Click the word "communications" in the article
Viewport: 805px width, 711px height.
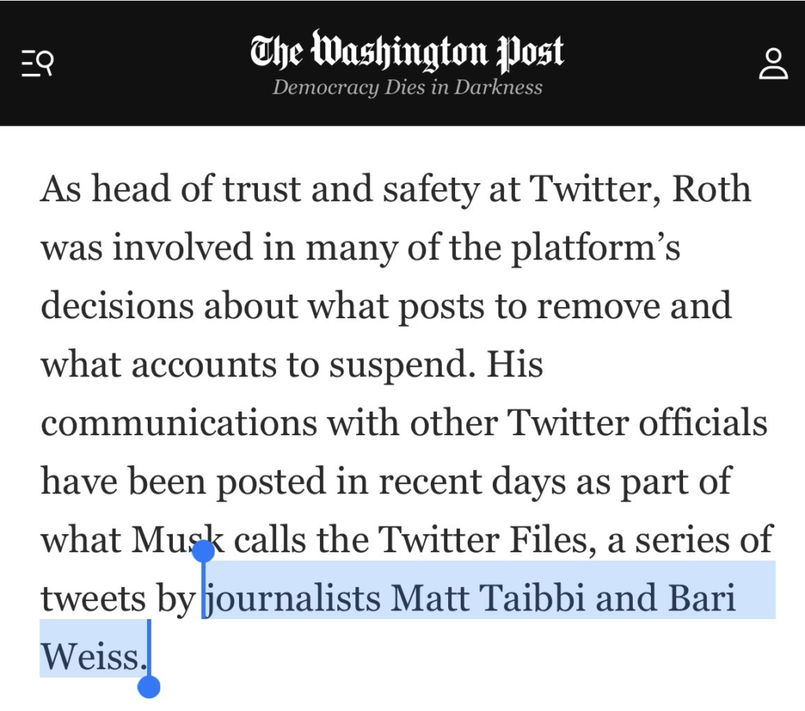pyautogui.click(x=178, y=423)
